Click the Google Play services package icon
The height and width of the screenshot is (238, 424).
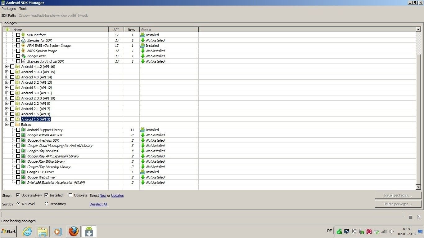23,151
